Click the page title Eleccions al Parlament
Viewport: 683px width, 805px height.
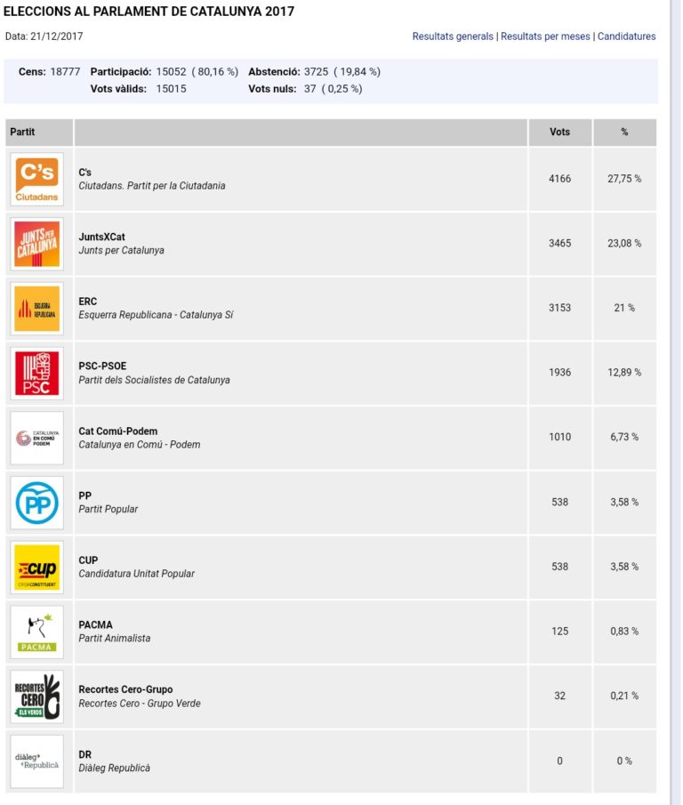[x=149, y=12]
